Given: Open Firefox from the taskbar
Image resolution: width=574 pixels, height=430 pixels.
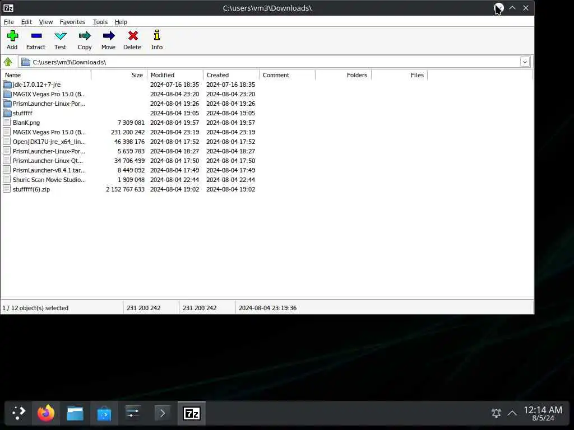Looking at the screenshot, I should tap(46, 413).
